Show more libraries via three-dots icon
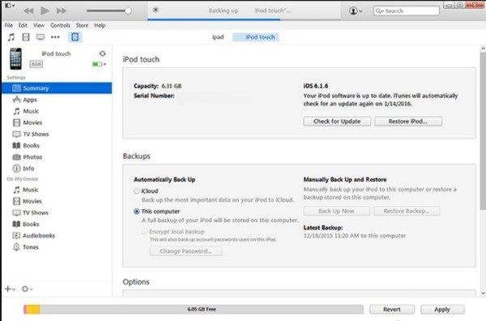The image size is (486, 321). click(55, 37)
